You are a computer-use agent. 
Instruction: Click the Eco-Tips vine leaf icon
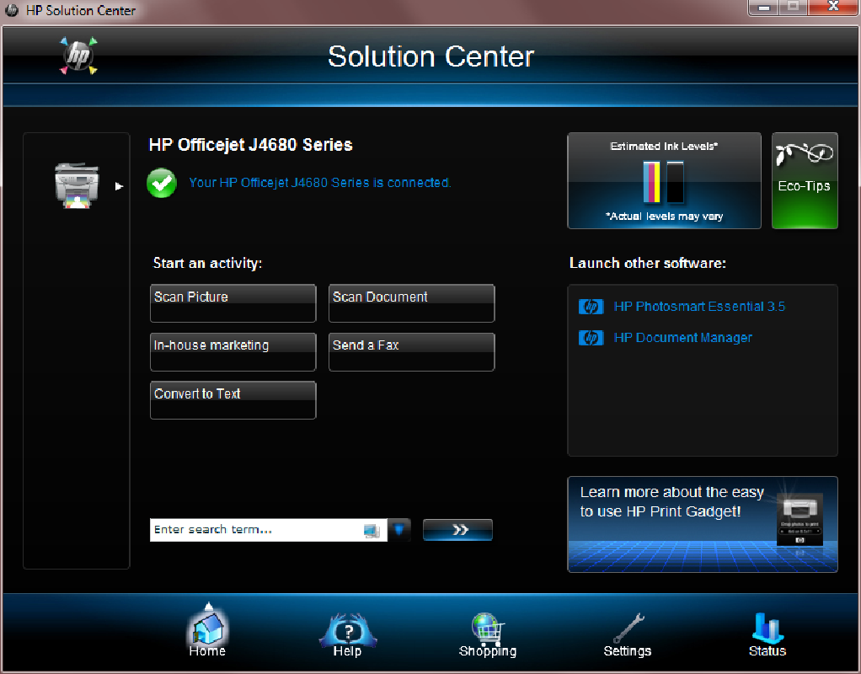click(x=805, y=154)
